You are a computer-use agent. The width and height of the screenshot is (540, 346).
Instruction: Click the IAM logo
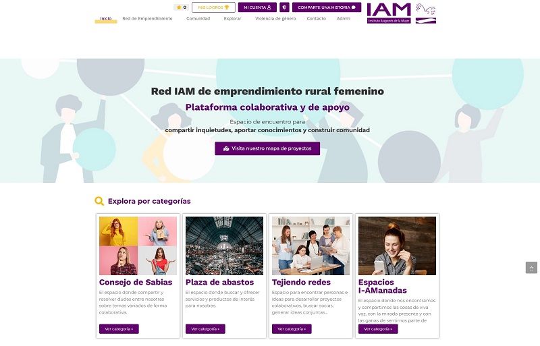[x=402, y=13]
